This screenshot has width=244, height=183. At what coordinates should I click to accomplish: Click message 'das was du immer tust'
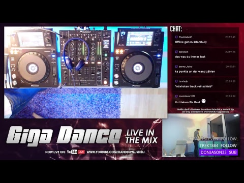(190, 56)
